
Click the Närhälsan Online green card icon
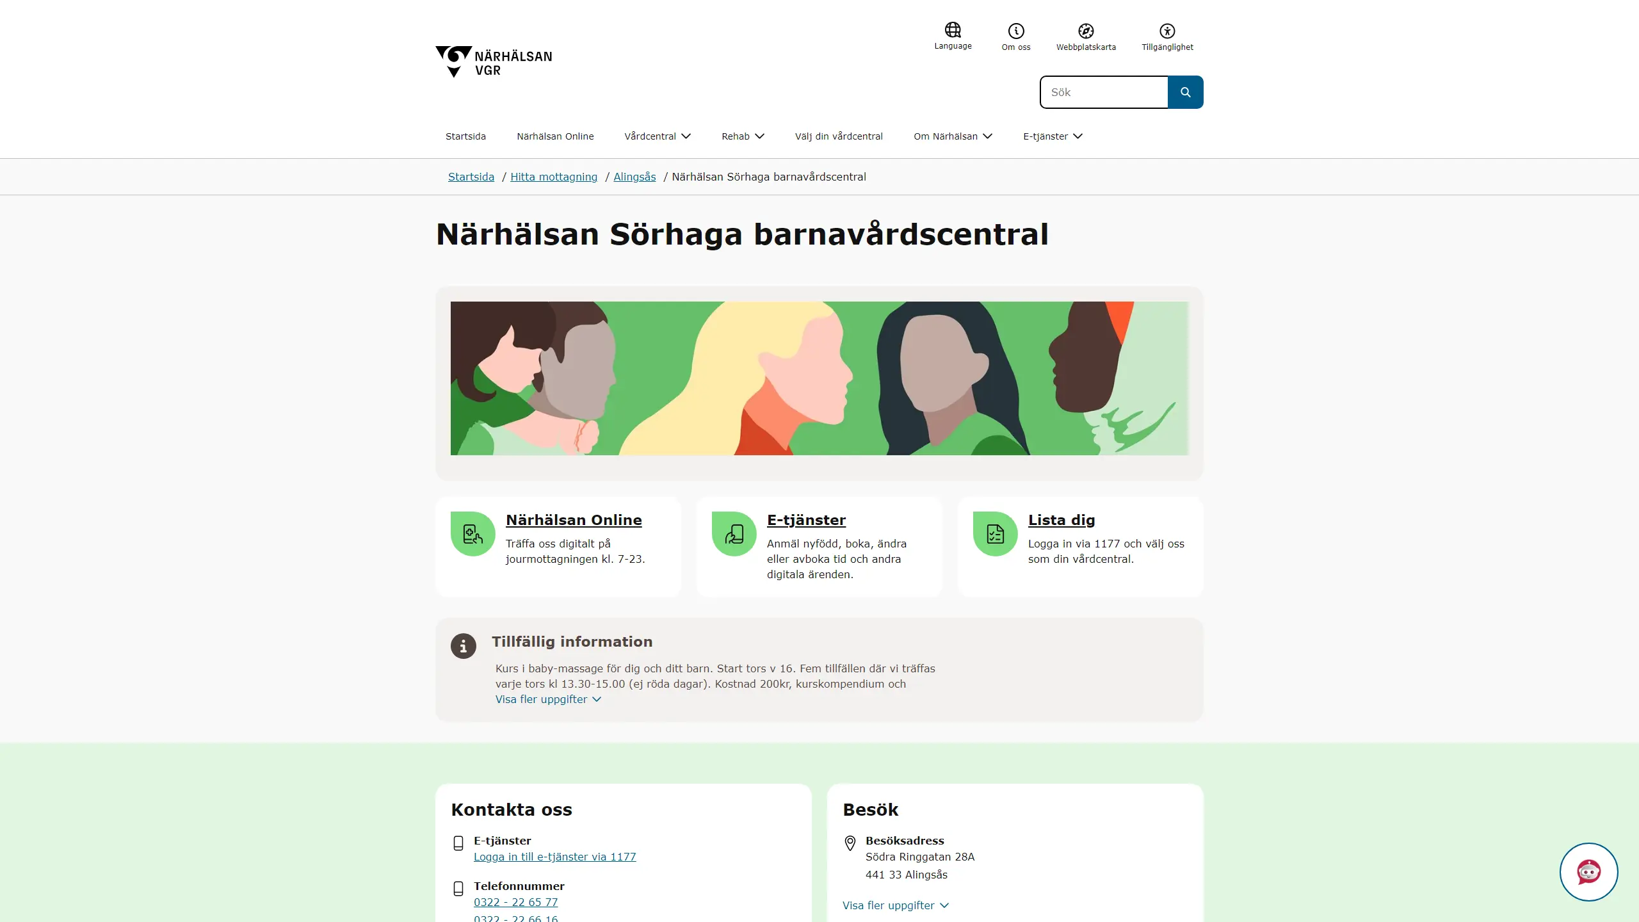click(x=472, y=533)
